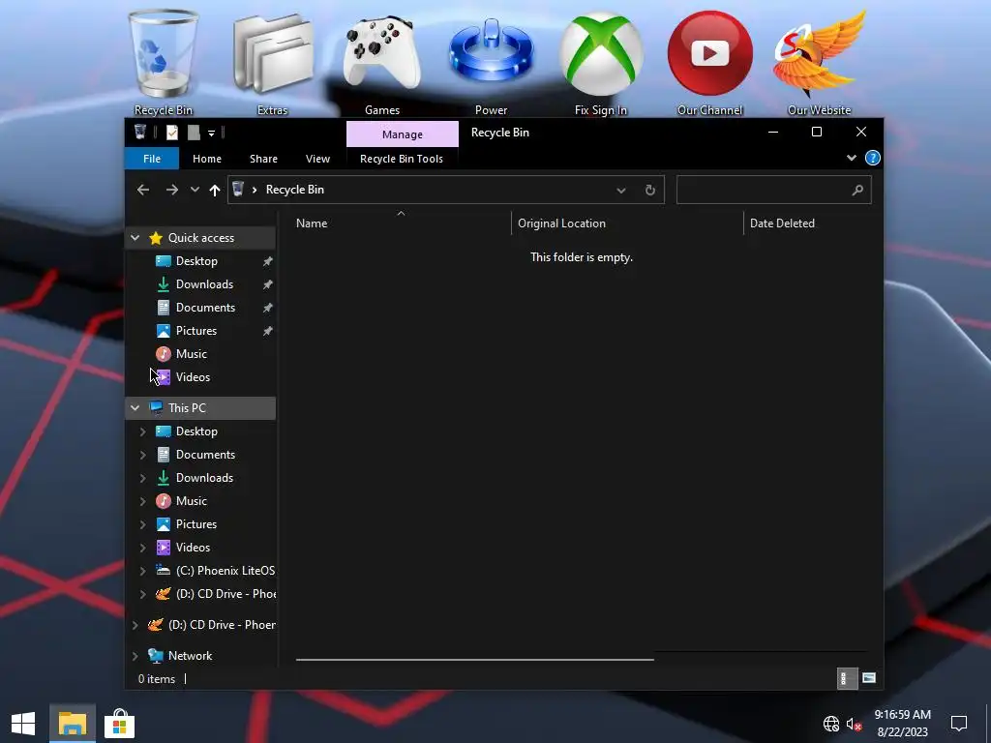Open the recent locations dropdown
This screenshot has width=991, height=743.
(195, 190)
